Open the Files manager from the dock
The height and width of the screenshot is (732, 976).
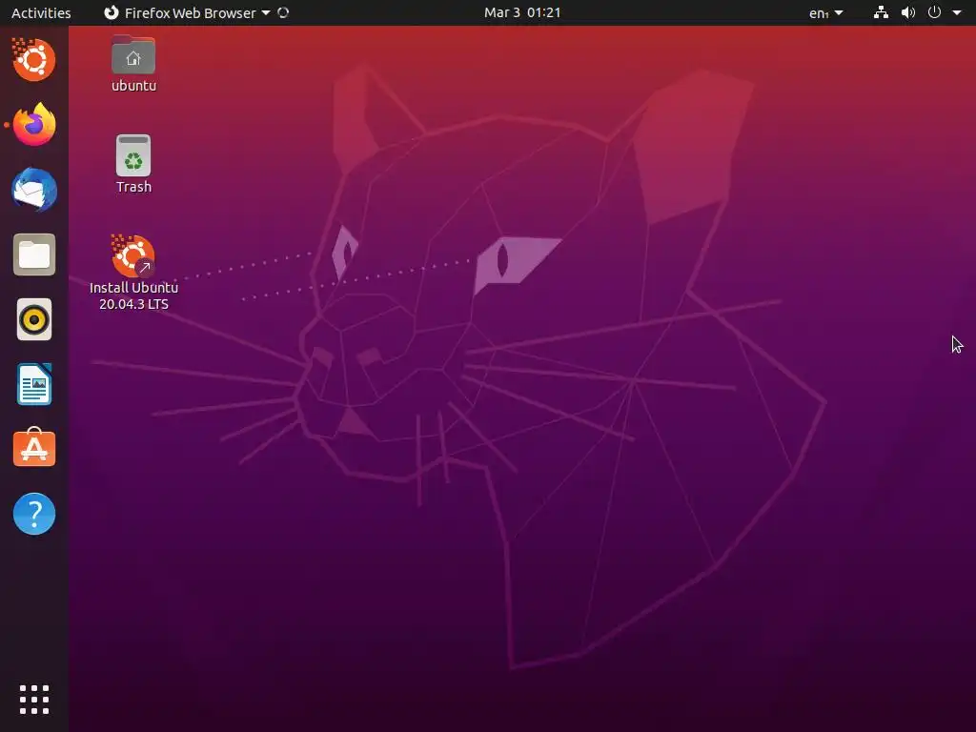[34, 254]
